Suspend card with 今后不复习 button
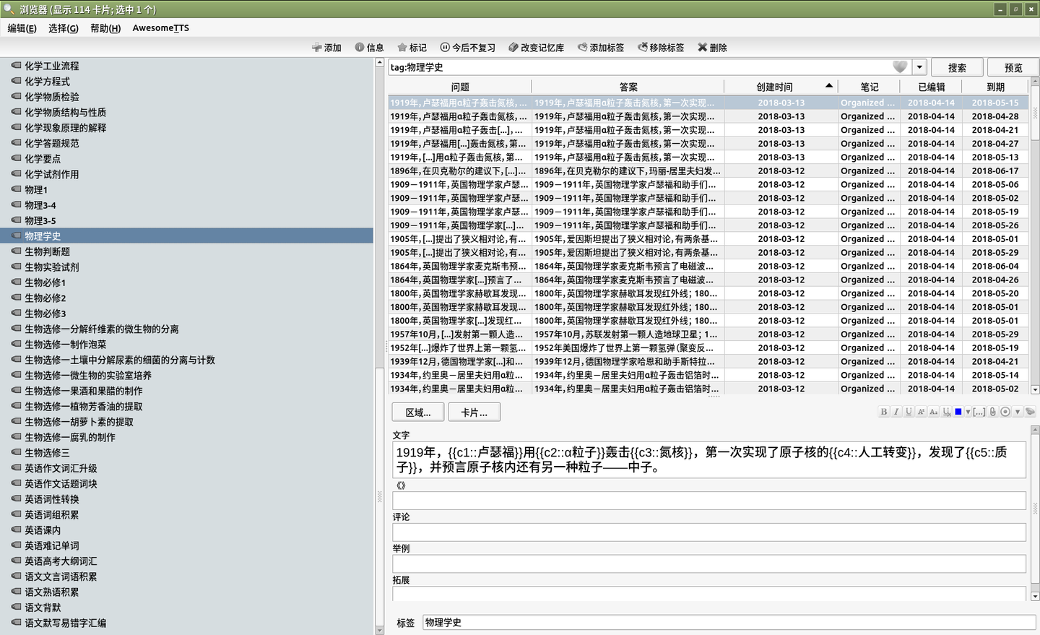 (x=467, y=48)
